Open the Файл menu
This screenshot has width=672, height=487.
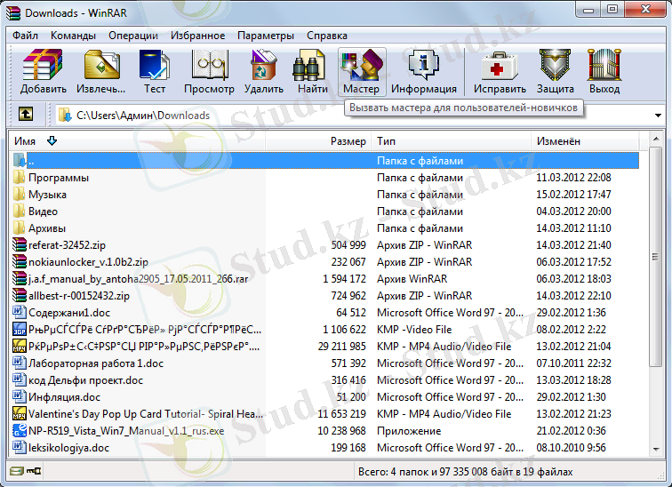tap(25, 36)
